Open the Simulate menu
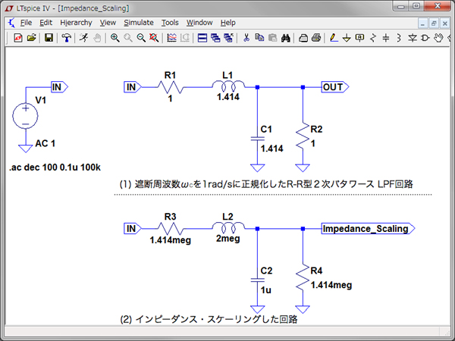The width and height of the screenshot is (455, 341). point(138,23)
